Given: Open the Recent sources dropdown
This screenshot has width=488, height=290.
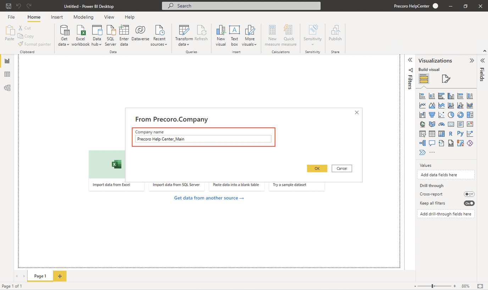Looking at the screenshot, I should [x=159, y=34].
